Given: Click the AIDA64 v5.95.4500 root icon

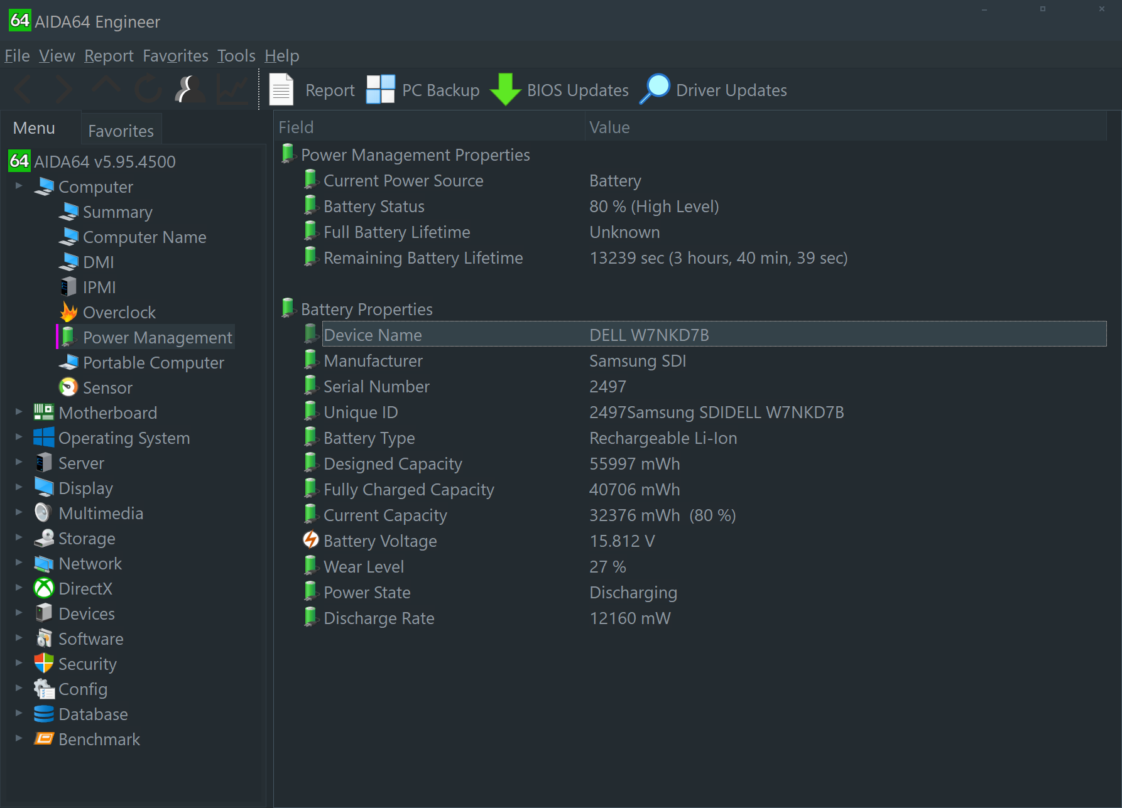Looking at the screenshot, I should [x=19, y=161].
